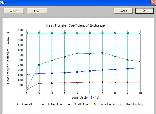This screenshot has height=114, width=156.
Task: Select the Shell Fouling legend label
Action: tap(134, 104)
